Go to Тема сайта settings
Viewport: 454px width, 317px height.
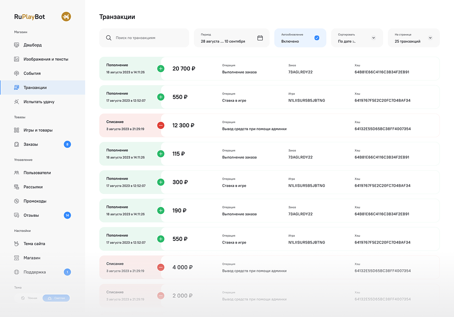point(42,244)
